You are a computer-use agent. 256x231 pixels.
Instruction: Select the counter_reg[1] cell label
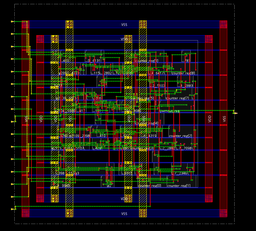(179, 186)
